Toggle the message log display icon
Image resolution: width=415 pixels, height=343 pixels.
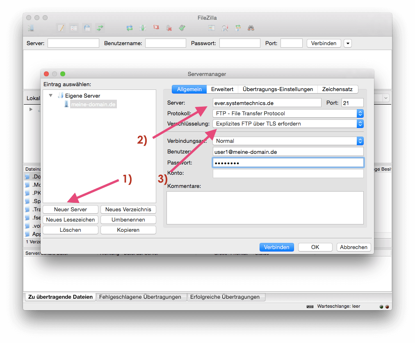coord(61,28)
